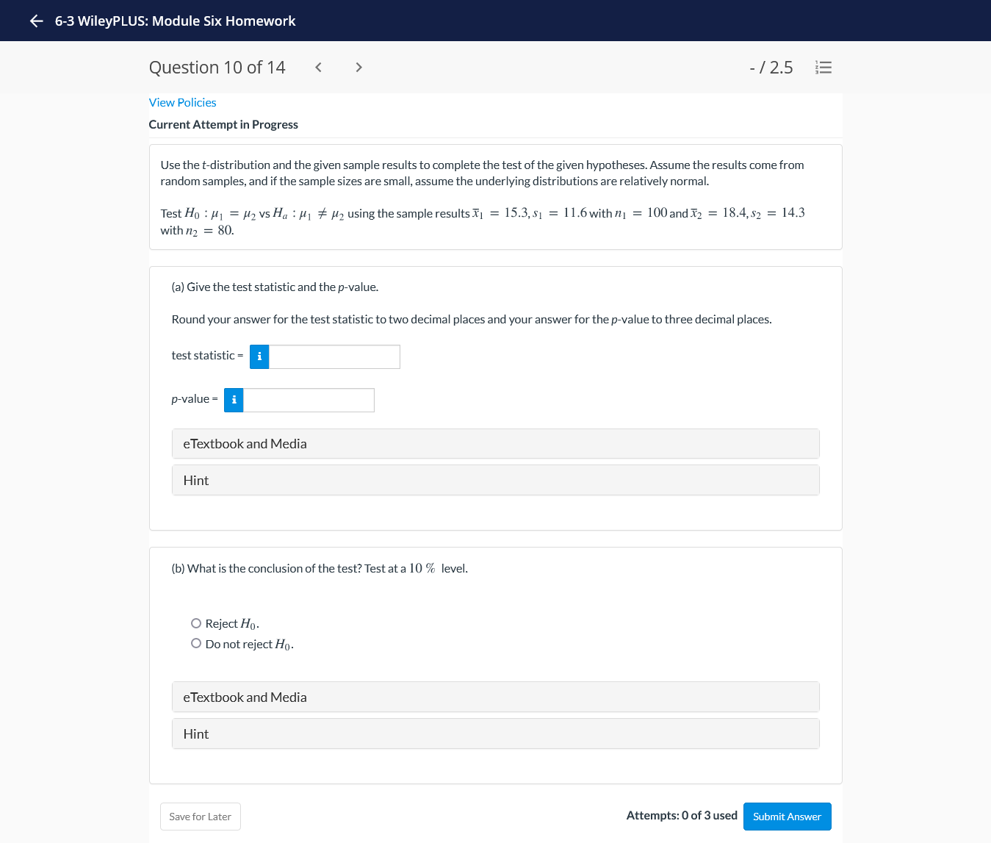Open the Hint under part b
The width and height of the screenshot is (991, 843).
click(x=496, y=733)
